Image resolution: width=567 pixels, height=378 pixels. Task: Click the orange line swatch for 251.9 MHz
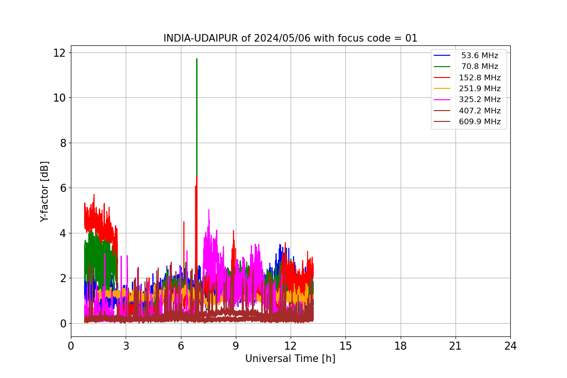pos(442,88)
